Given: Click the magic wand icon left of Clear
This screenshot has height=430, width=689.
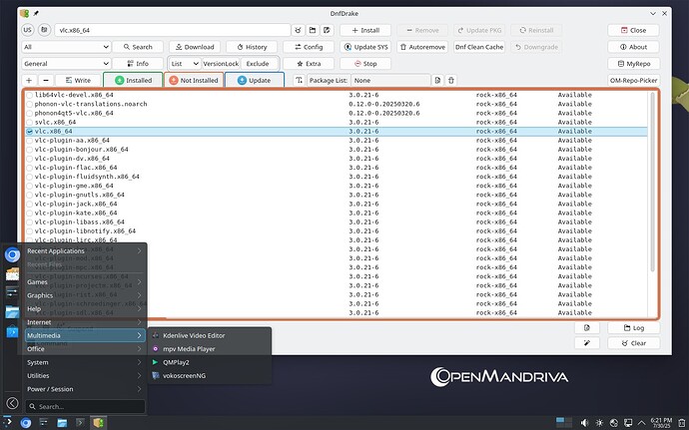Looking at the screenshot, I should (x=587, y=343).
